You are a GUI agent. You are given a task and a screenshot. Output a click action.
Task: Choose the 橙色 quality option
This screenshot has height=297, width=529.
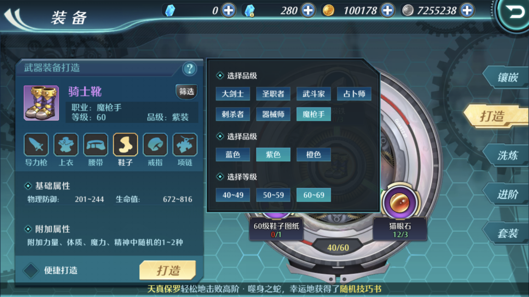pyautogui.click(x=313, y=155)
